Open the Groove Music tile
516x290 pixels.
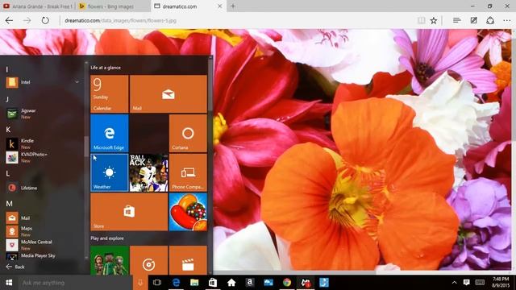(148, 260)
